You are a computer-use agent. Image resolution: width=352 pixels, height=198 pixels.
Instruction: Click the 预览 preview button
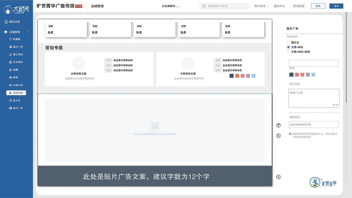point(318,6)
